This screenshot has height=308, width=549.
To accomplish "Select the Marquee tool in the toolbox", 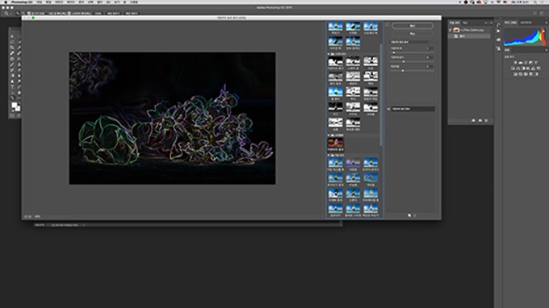I will click(x=19, y=36).
